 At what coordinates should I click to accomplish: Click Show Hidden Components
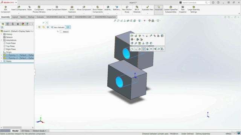[98, 9]
